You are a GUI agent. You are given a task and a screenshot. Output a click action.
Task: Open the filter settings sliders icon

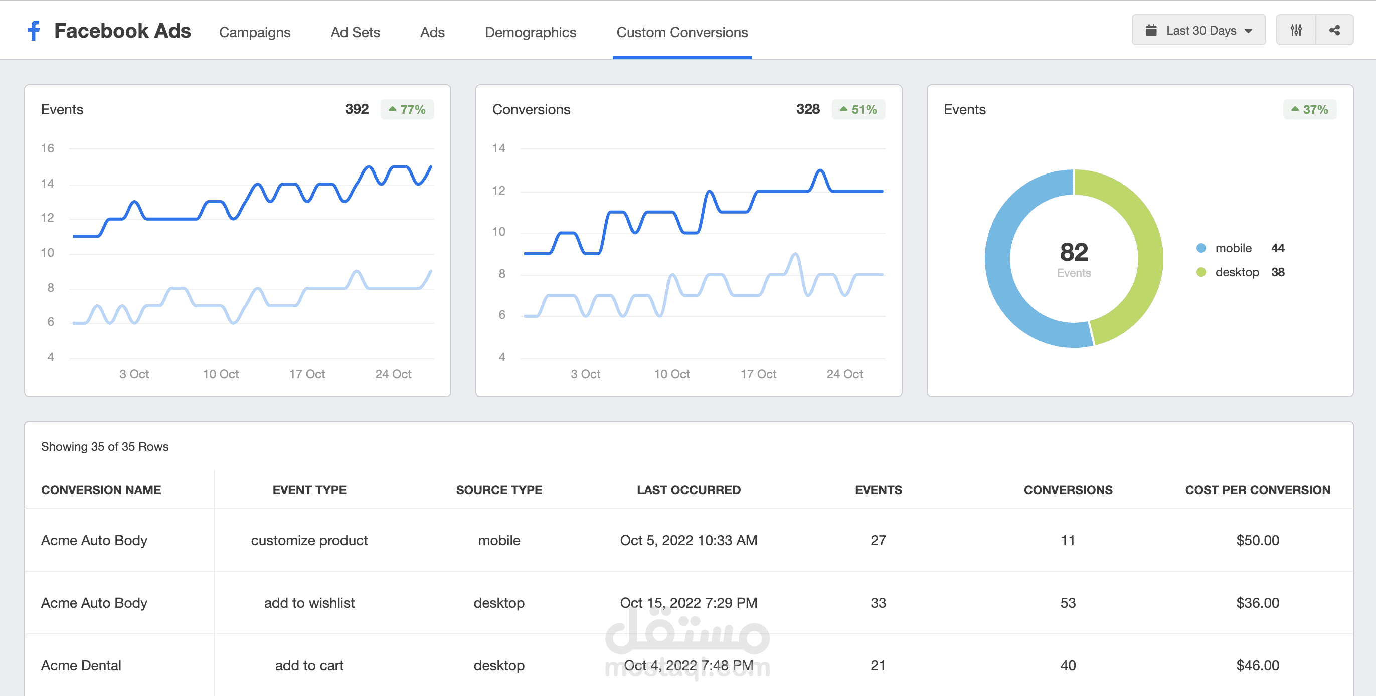[x=1296, y=31]
